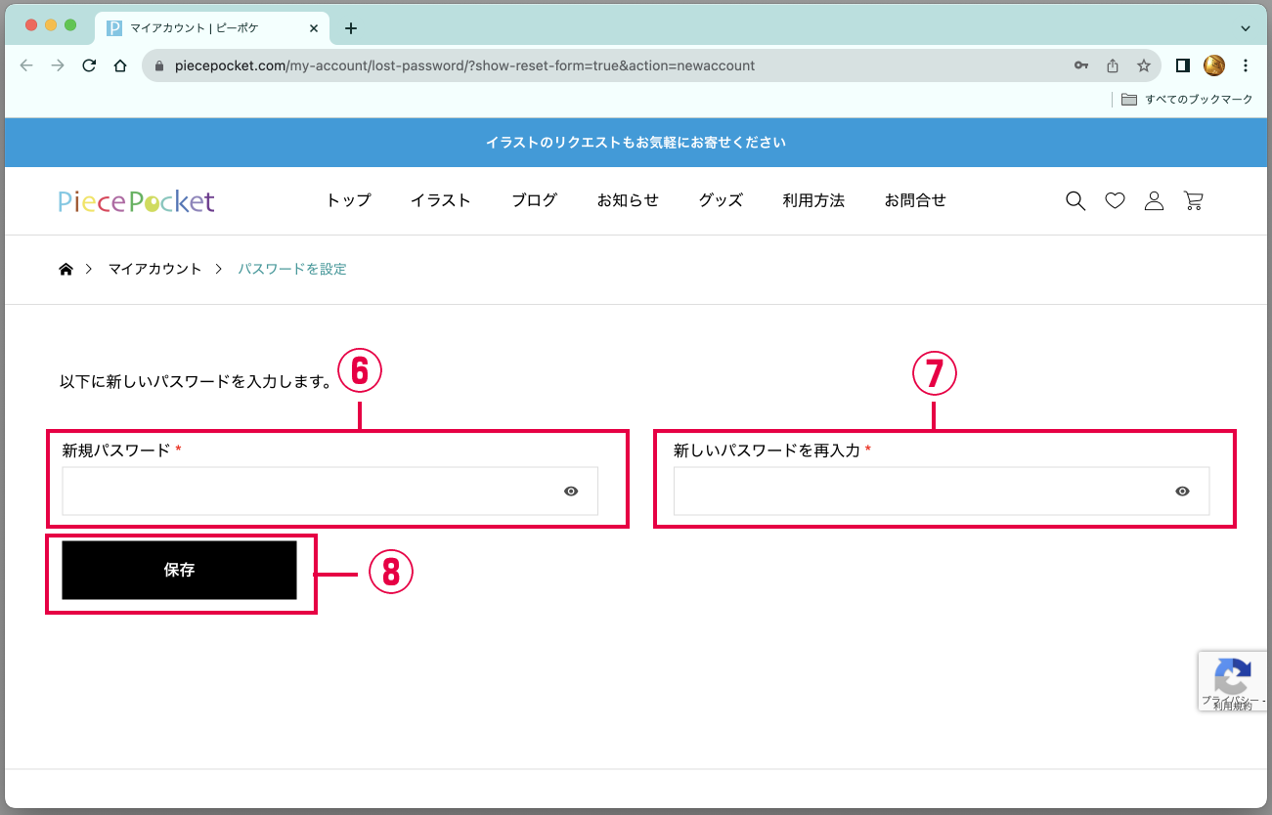Bookmark page with the star icon
Viewport: 1272px width, 815px height.
point(1143,66)
